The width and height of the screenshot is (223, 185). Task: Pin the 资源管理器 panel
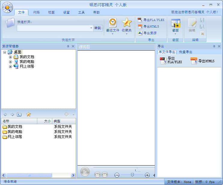point(68,46)
